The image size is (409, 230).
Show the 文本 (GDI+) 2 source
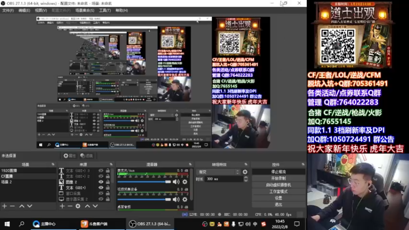coord(101,176)
